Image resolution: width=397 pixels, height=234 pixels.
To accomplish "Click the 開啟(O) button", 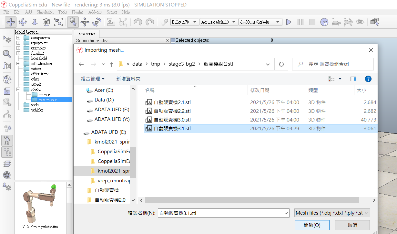I will [312, 225].
